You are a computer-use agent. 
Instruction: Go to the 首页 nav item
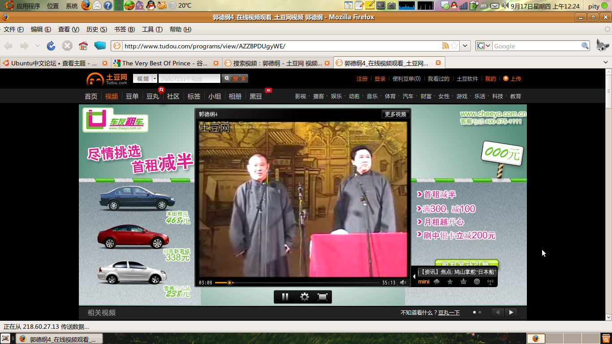[x=91, y=96]
